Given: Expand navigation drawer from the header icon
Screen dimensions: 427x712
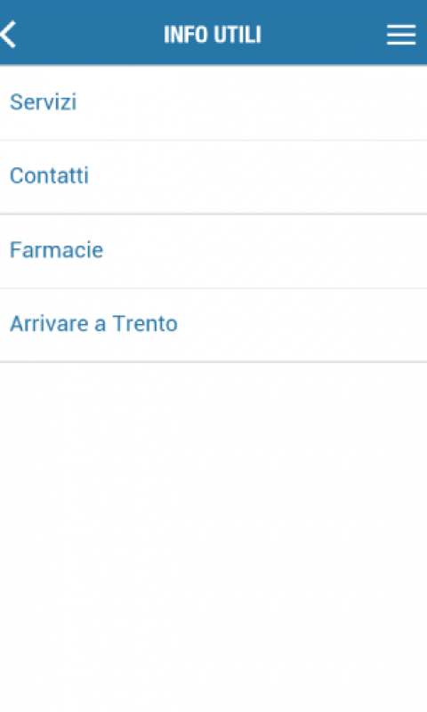Looking at the screenshot, I should (401, 35).
